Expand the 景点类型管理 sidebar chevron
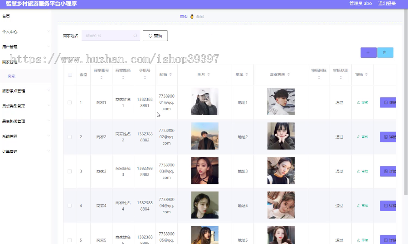Viewport: 408px width, 244px height. pos(49,106)
